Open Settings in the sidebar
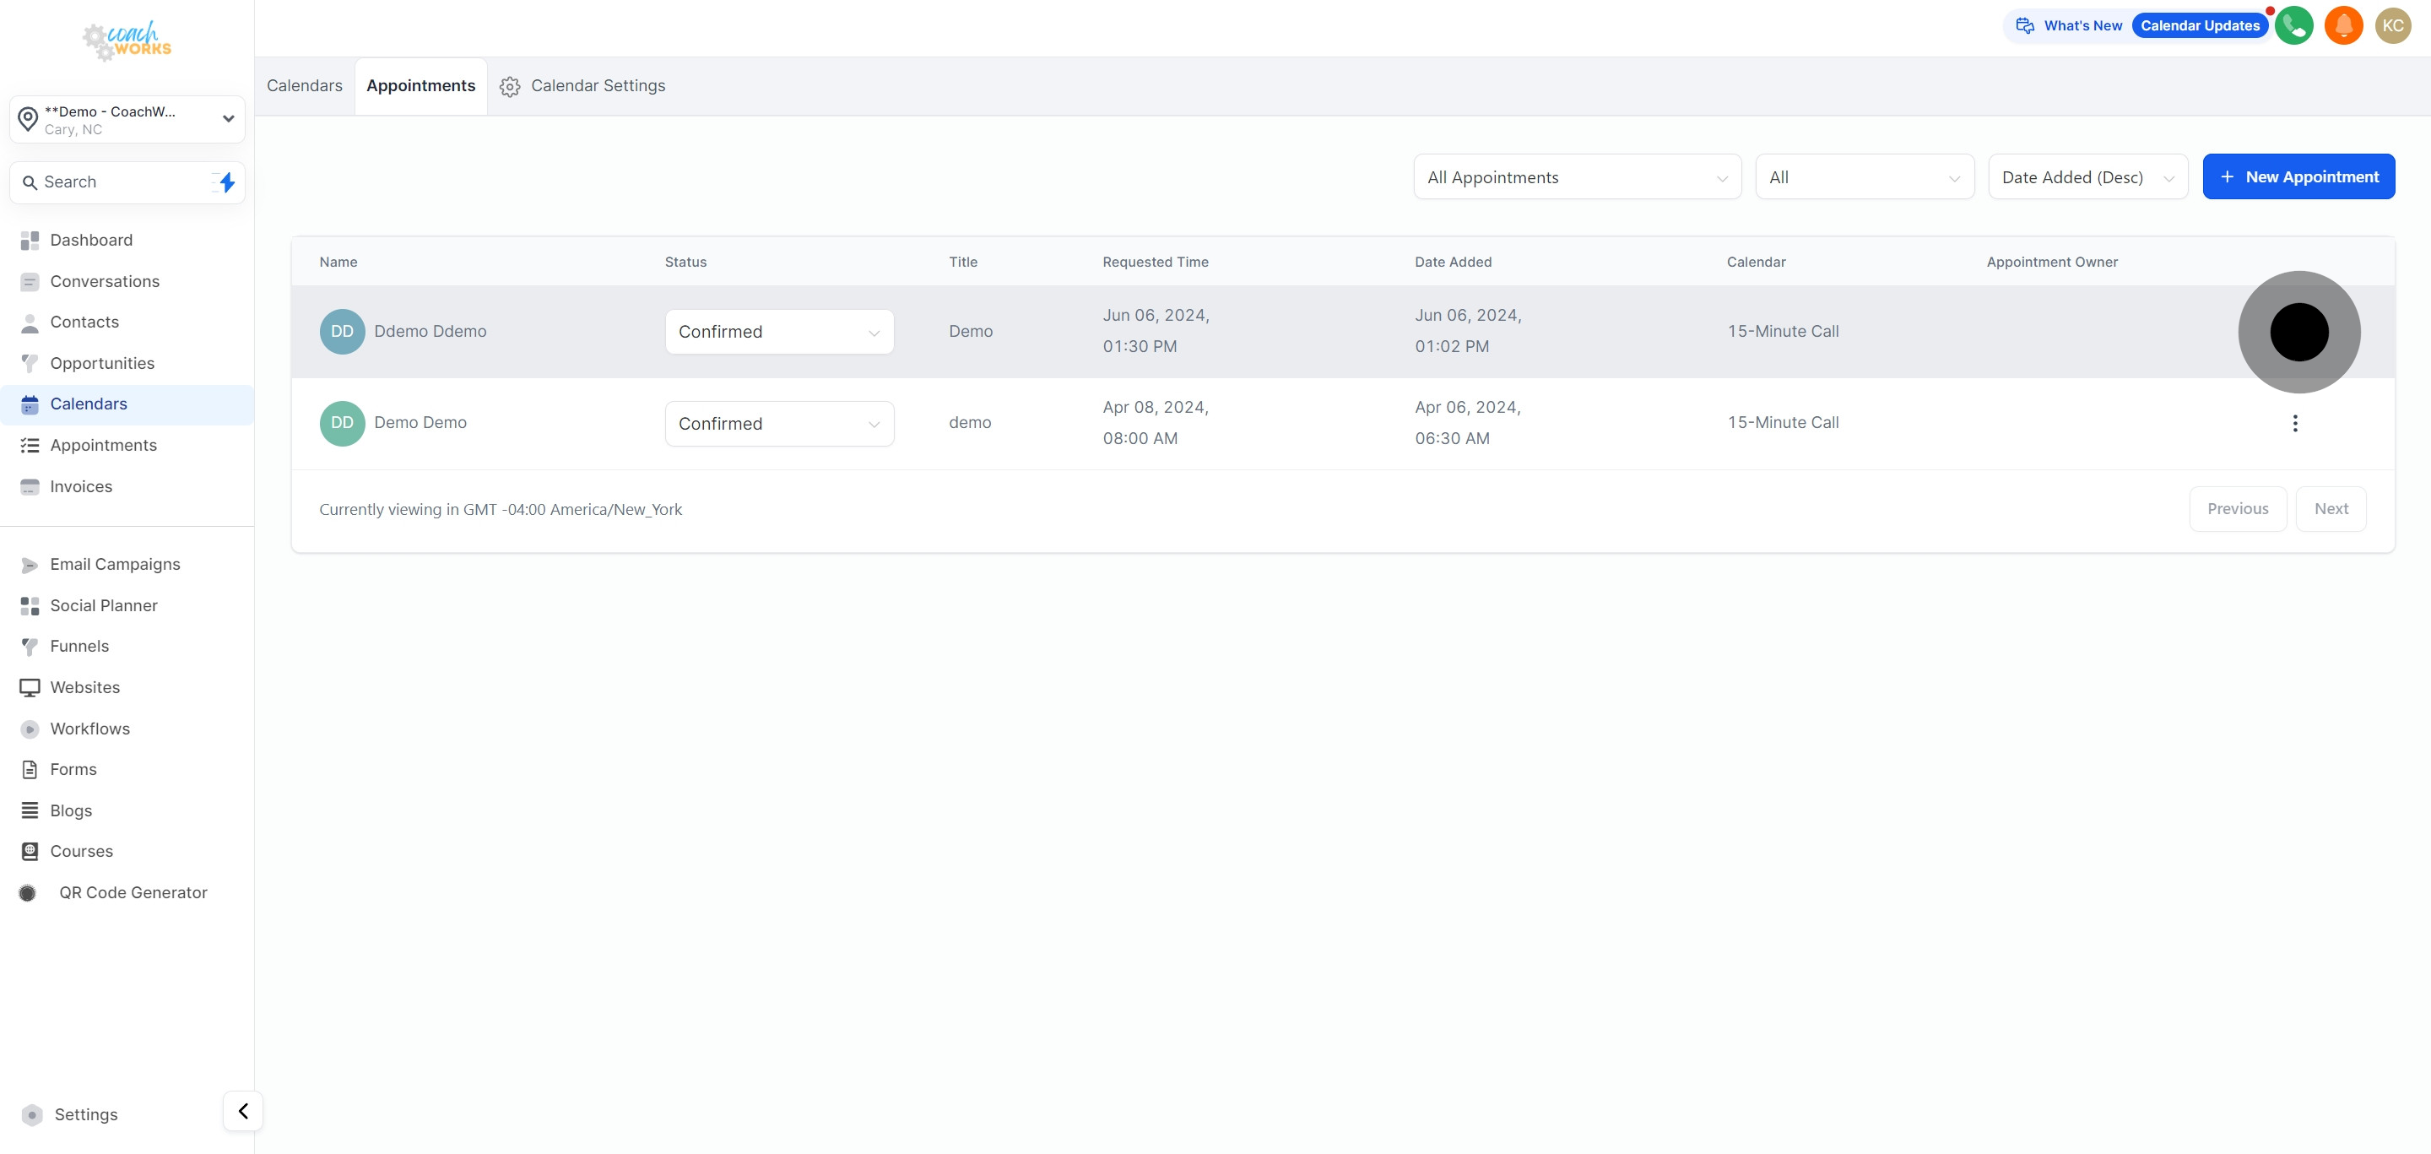This screenshot has height=1154, width=2431. tap(85, 1114)
